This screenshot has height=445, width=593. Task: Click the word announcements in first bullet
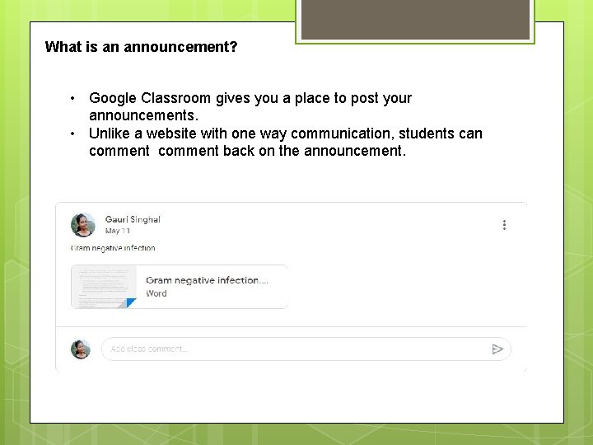tap(143, 115)
